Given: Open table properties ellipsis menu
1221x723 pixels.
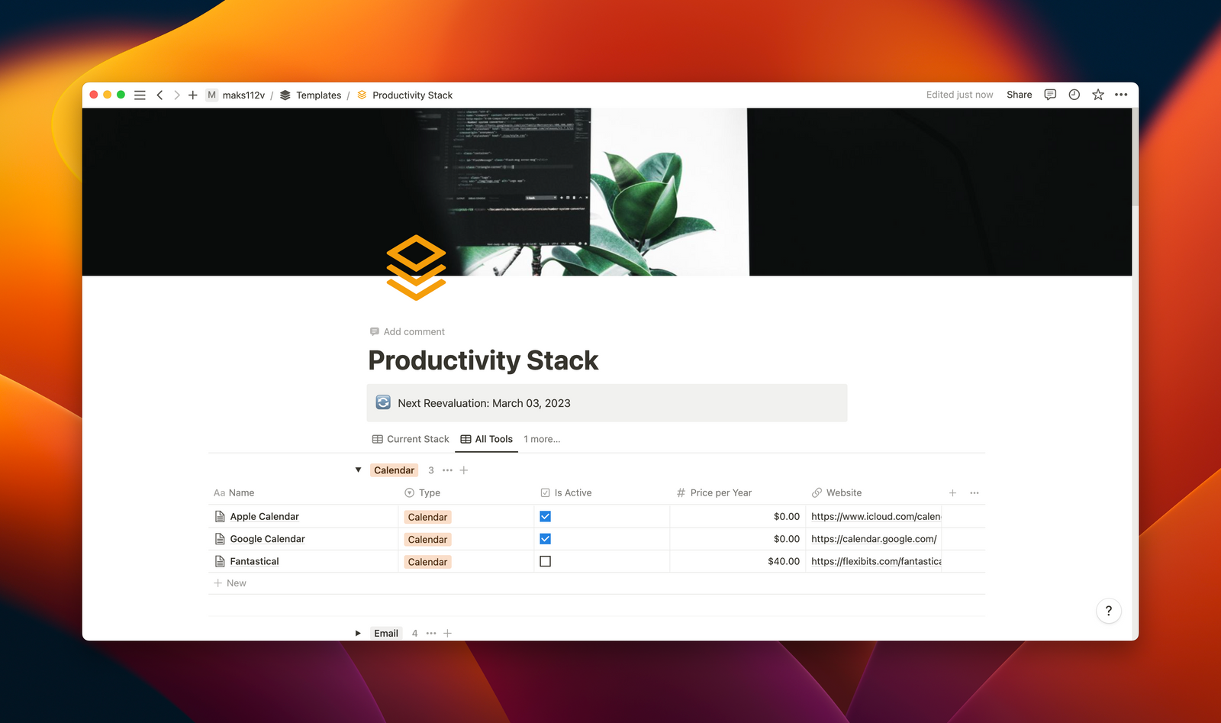Looking at the screenshot, I should pyautogui.click(x=975, y=493).
